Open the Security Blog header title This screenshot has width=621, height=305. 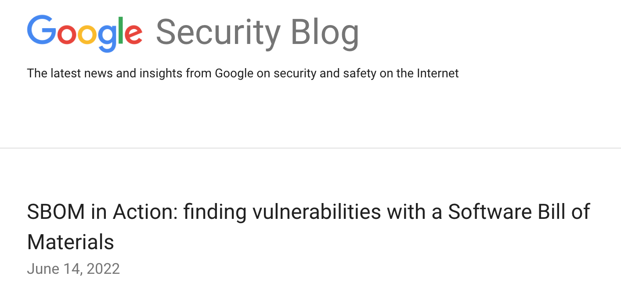coord(257,32)
